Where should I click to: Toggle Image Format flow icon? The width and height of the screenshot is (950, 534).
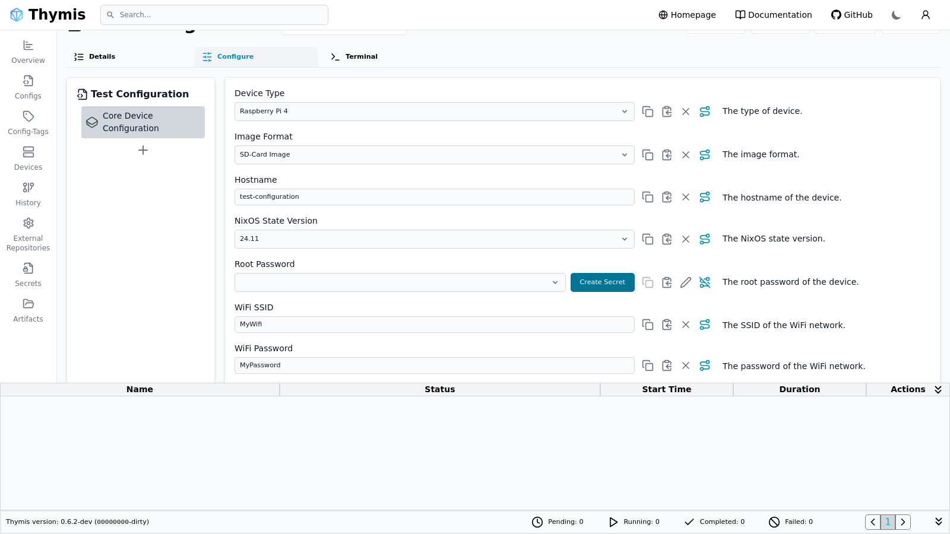705,155
